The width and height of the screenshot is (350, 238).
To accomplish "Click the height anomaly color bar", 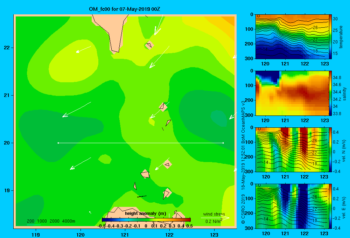I will pos(146,220).
